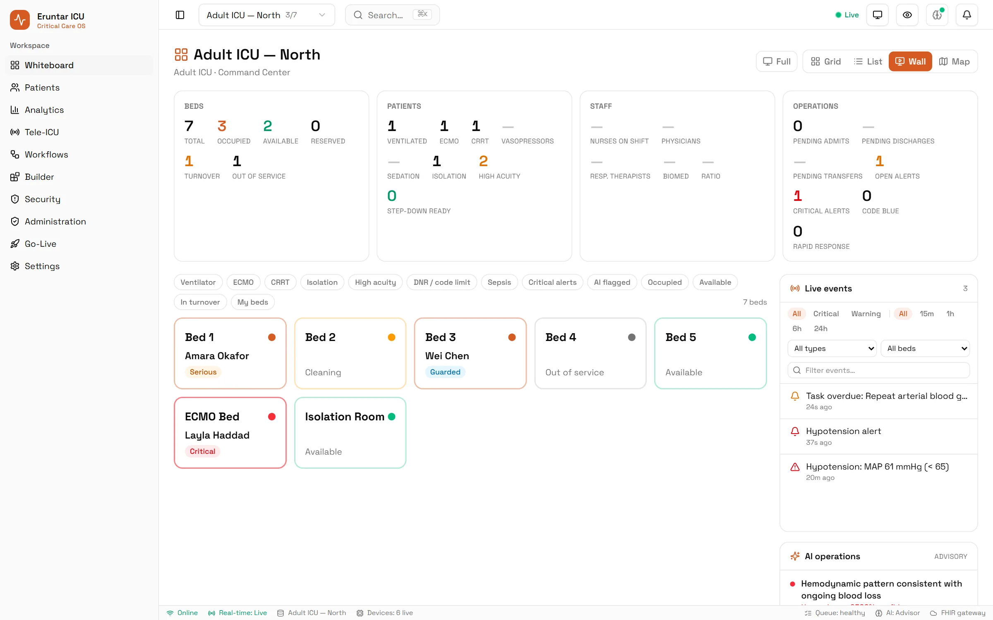993x620 pixels.
Task: Click the Eruntar ICU logo icon
Action: point(20,20)
